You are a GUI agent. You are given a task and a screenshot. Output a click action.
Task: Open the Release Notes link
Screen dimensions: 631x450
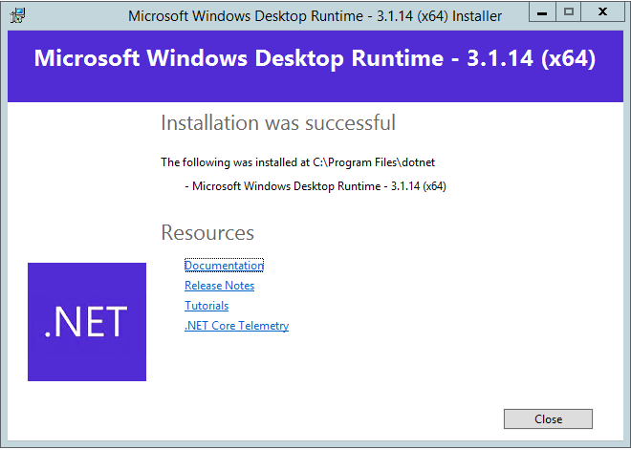pyautogui.click(x=219, y=286)
